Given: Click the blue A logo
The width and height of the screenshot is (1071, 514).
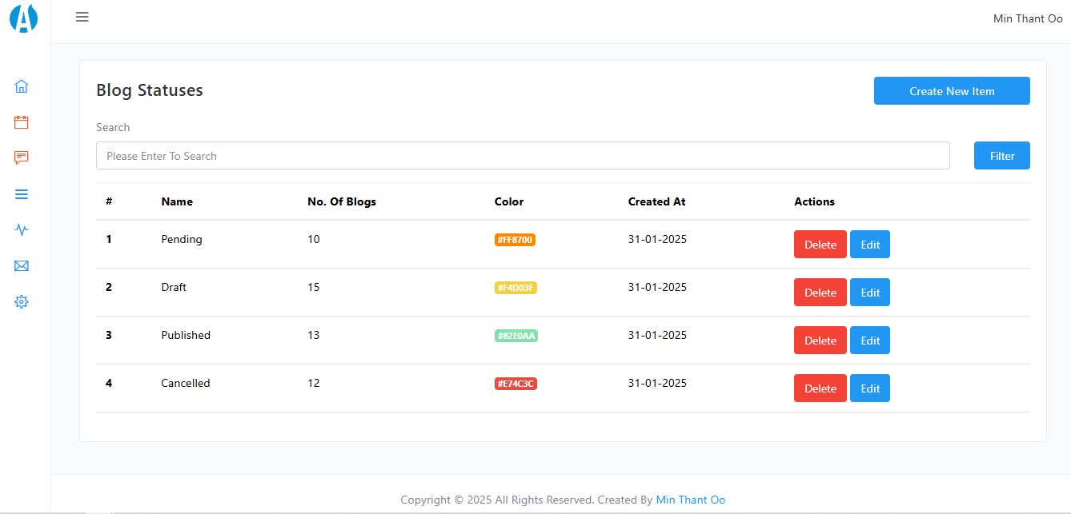Looking at the screenshot, I should pyautogui.click(x=24, y=18).
